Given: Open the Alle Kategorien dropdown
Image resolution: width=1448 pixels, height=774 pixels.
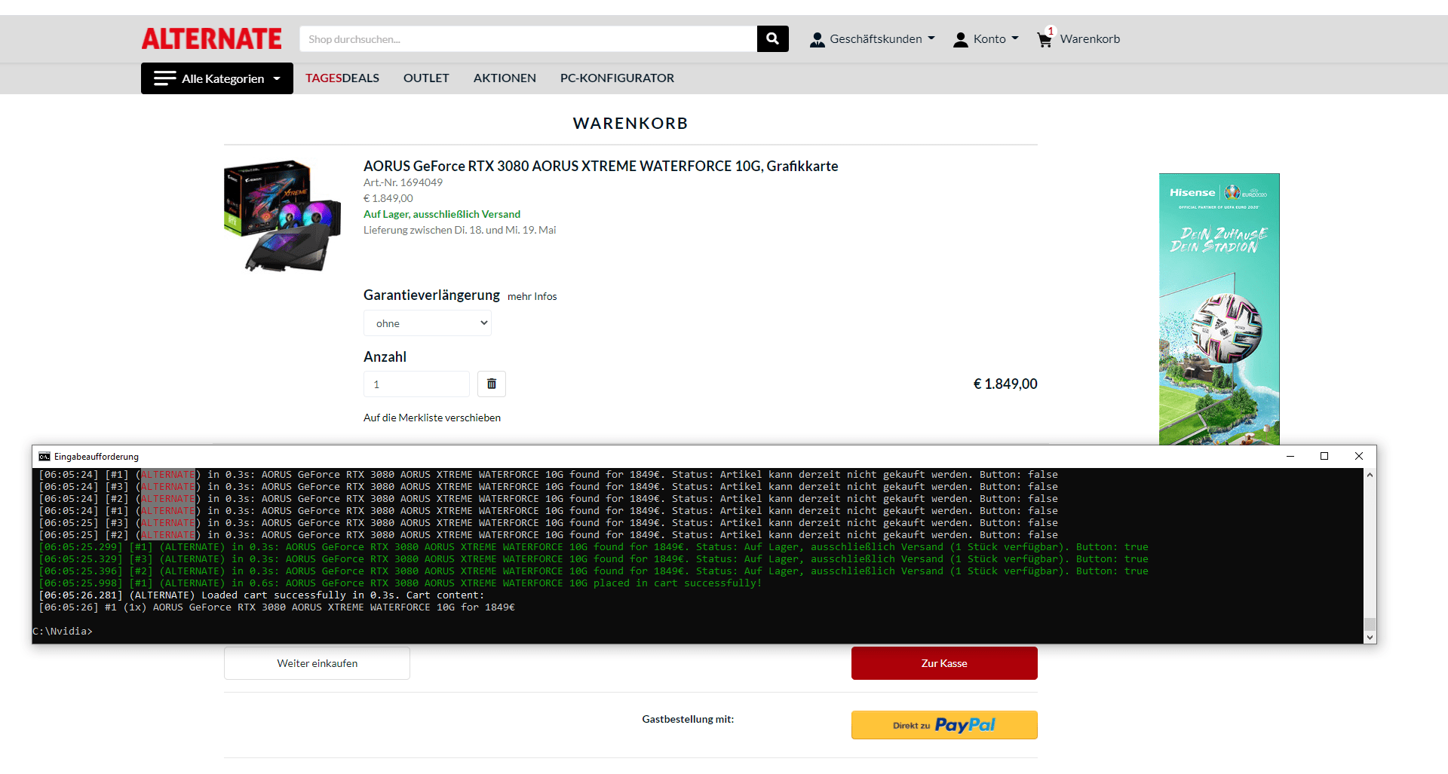Looking at the screenshot, I should (217, 78).
